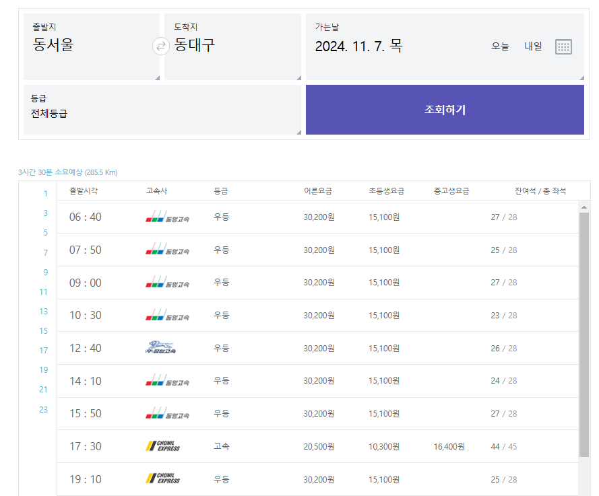This screenshot has height=496, width=599.
Task: Click the operator logo on the 06:40 row
Action: coord(167,217)
